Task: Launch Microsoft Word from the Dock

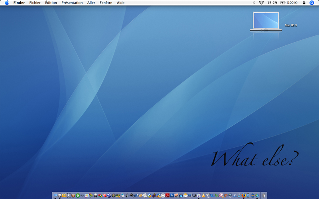Action: click(213, 195)
